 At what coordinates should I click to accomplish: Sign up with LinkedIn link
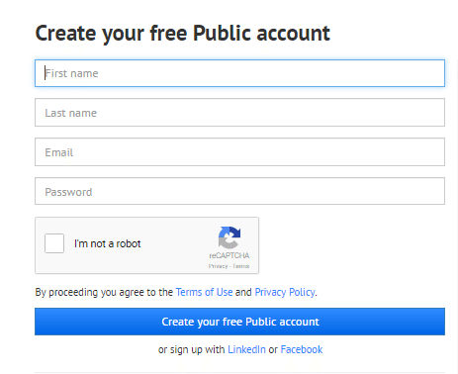click(246, 349)
